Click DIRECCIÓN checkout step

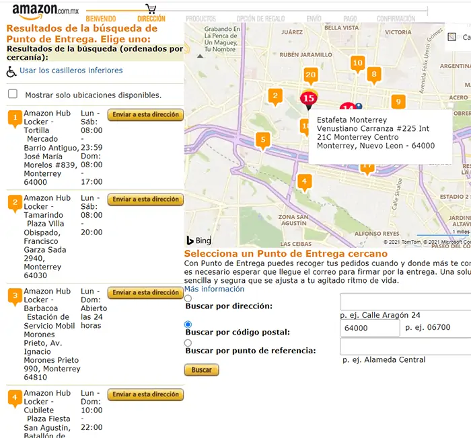click(x=151, y=19)
